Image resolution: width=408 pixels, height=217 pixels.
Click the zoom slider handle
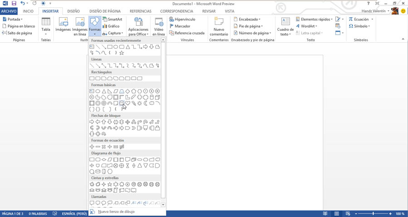[373, 214]
